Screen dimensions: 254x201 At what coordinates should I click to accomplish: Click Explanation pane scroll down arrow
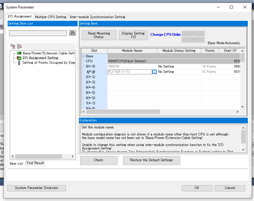click(x=243, y=150)
